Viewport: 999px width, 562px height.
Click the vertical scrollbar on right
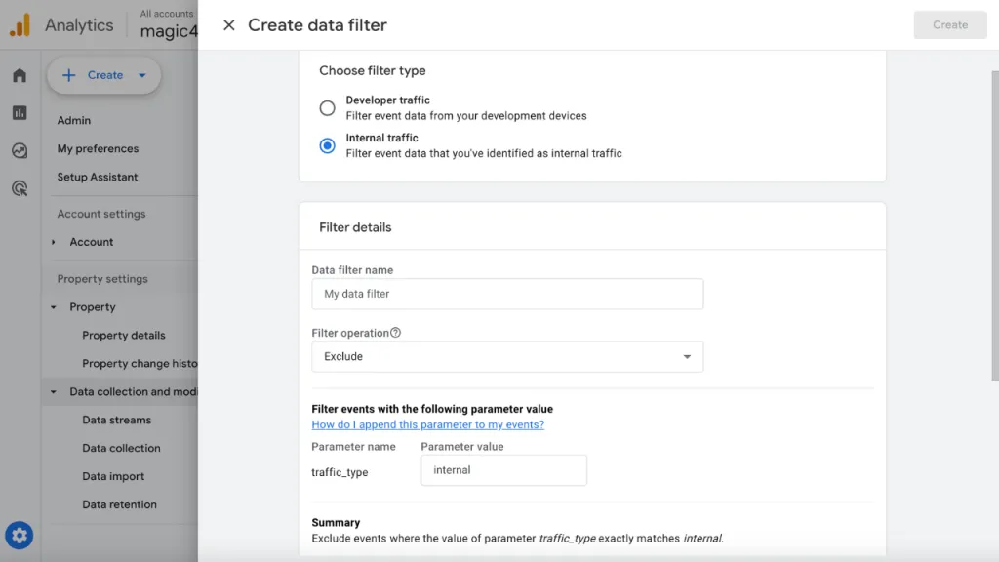(x=994, y=226)
